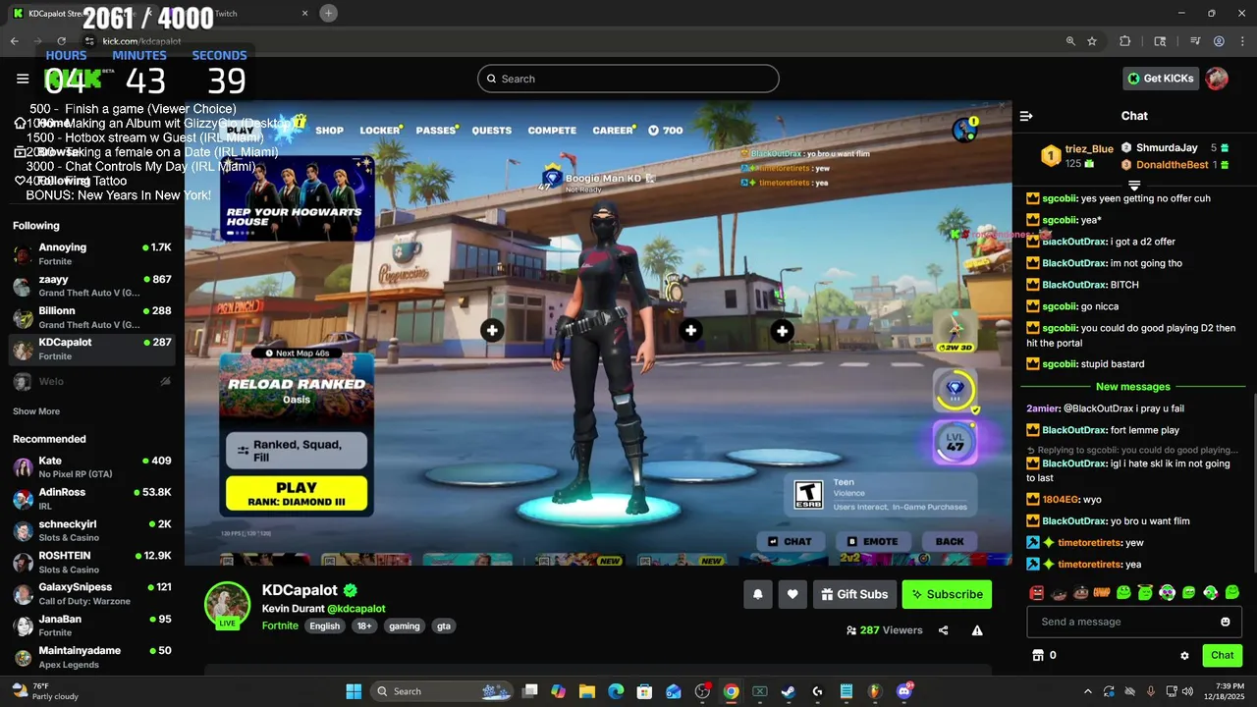This screenshot has width=1257, height=707.
Task: Open the QUESTS tab in Fortnite lobby
Action: tap(492, 130)
